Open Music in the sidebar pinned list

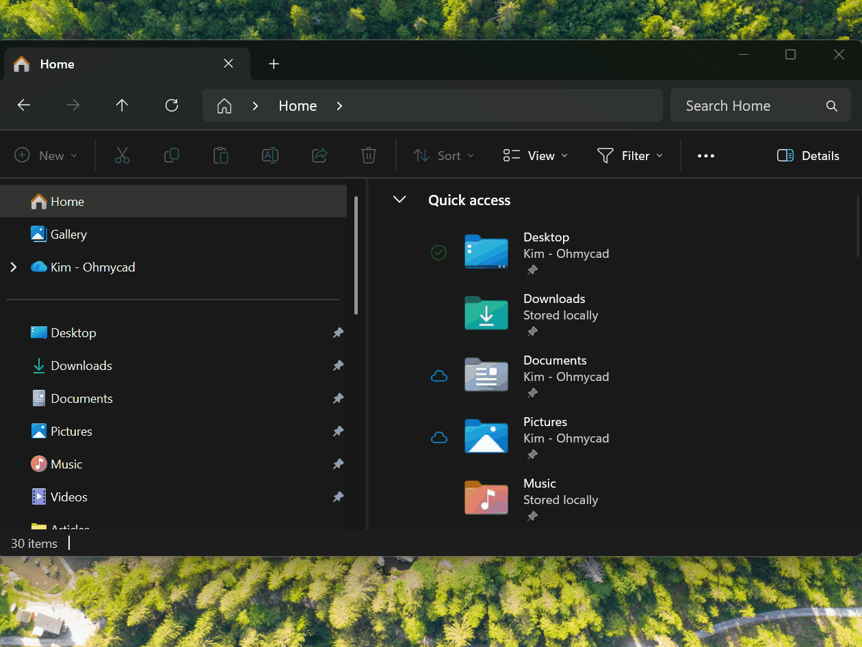tap(174, 464)
